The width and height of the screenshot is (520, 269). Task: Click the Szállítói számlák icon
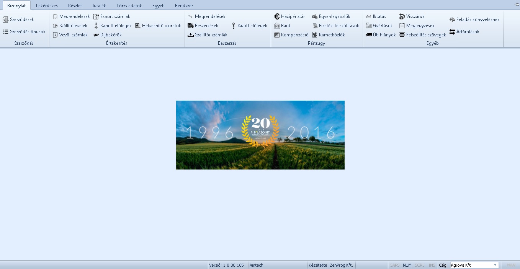tap(191, 35)
